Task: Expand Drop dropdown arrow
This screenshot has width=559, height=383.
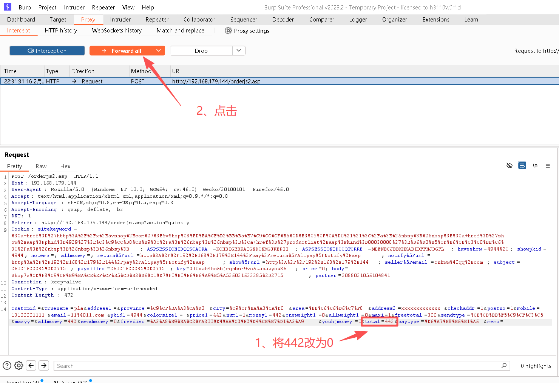Action: pyautogui.click(x=239, y=51)
